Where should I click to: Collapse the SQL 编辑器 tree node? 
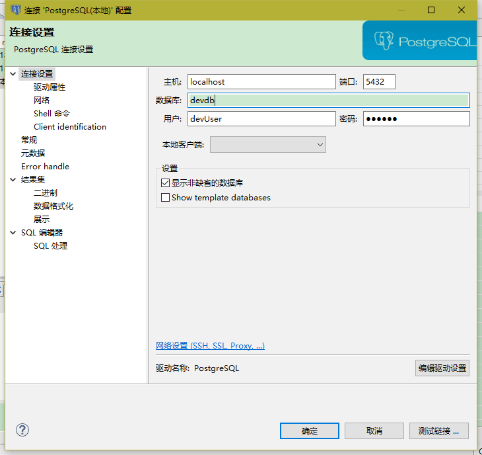coord(13,232)
